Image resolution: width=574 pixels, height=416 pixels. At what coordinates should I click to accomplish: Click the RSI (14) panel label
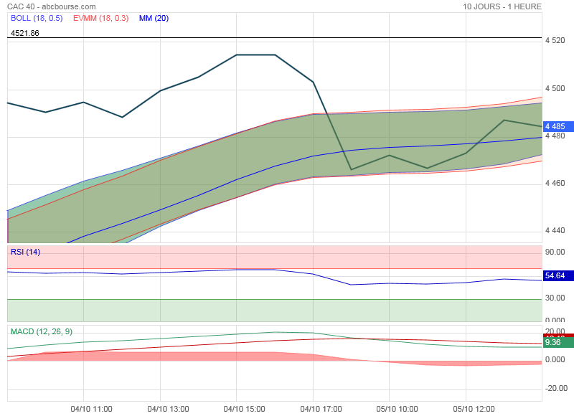25,252
